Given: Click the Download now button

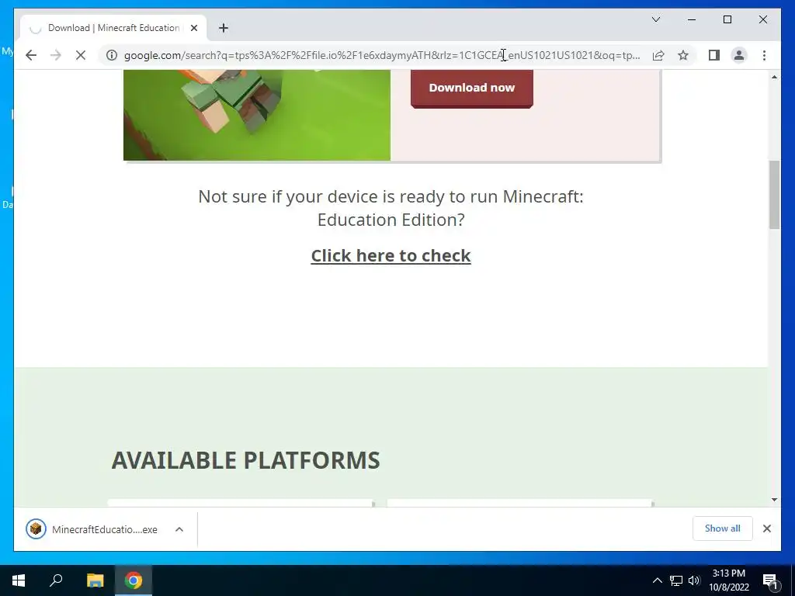Looking at the screenshot, I should pyautogui.click(x=471, y=88).
